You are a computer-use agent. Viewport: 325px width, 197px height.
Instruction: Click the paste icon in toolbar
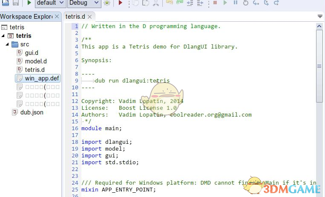(x=146, y=3)
